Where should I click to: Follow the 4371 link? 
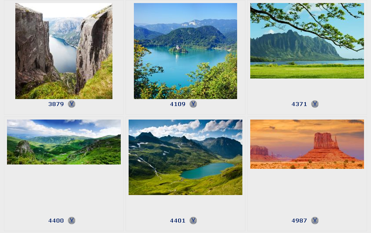coord(299,104)
